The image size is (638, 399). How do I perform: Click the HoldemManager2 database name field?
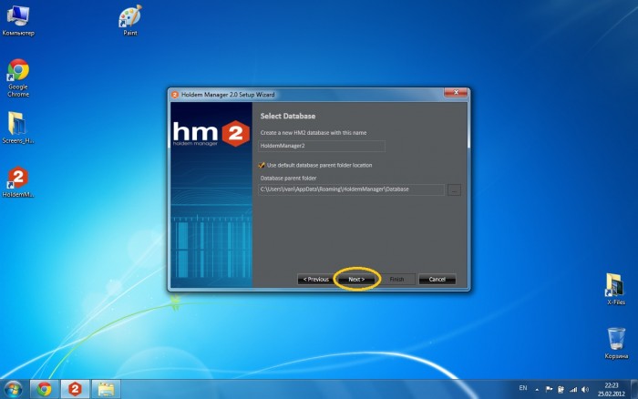[322, 146]
